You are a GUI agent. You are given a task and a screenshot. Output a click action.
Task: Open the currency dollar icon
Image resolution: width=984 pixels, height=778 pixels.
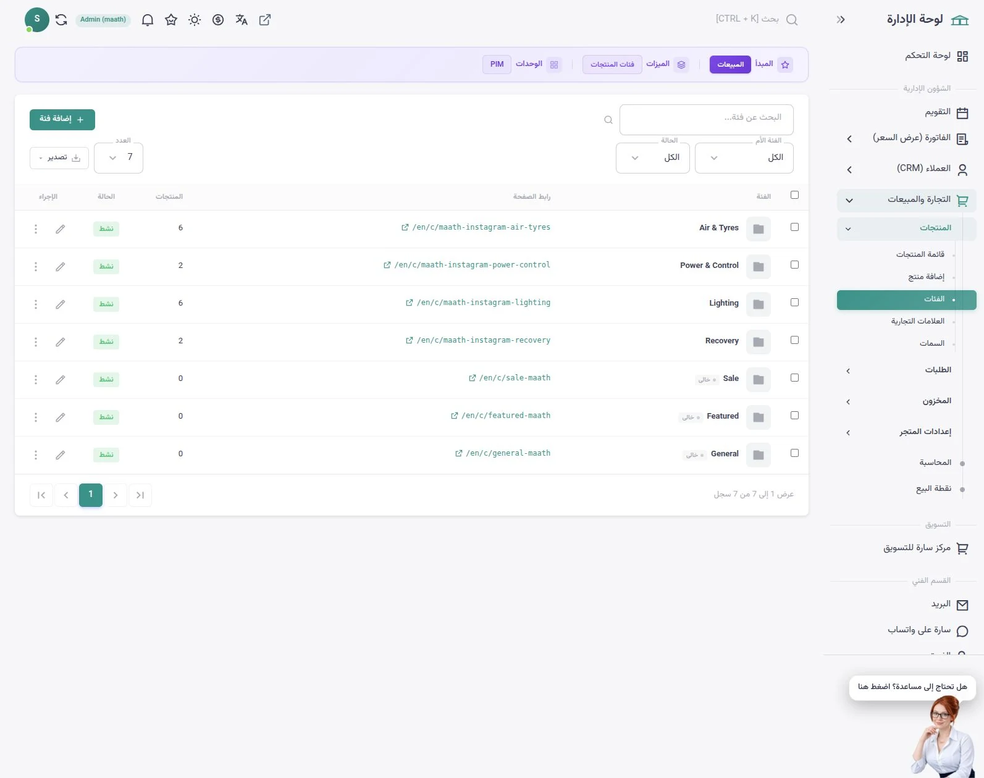click(218, 20)
